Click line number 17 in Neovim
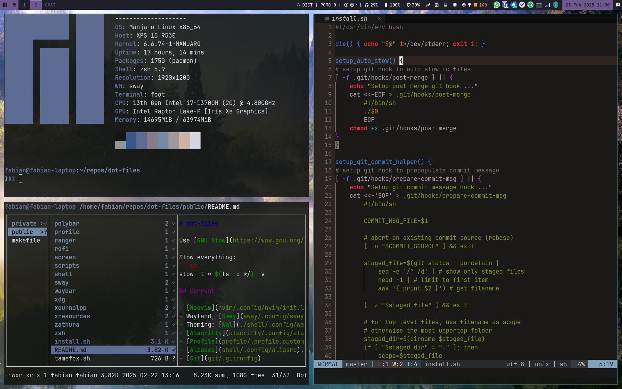 [x=328, y=162]
